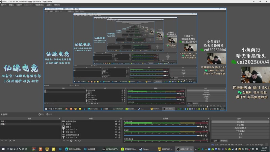Toggle visibility eye of 应用音频输出采集 source
Screen dimensions: 270x152
pyautogui.click(x=116, y=135)
